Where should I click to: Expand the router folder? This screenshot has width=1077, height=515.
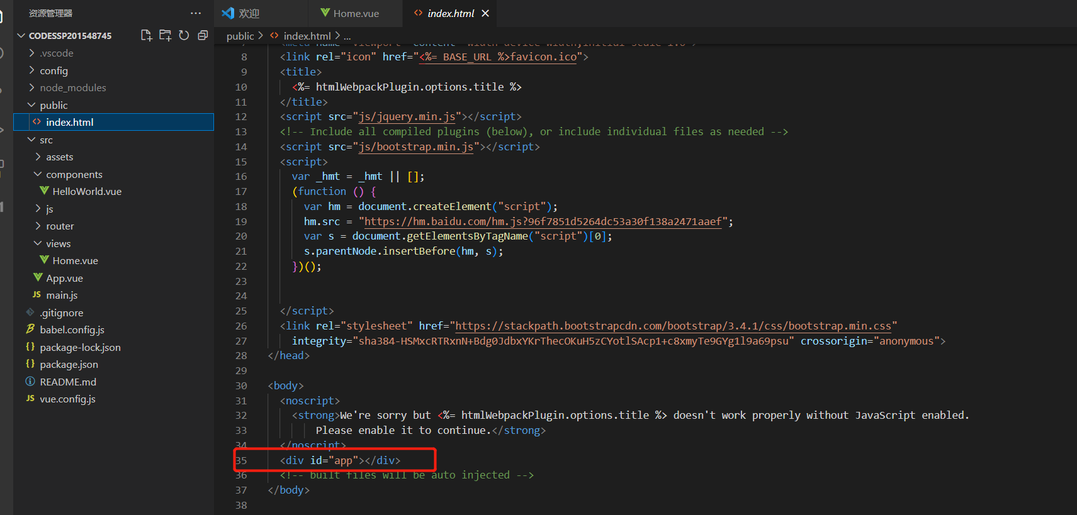tap(38, 226)
